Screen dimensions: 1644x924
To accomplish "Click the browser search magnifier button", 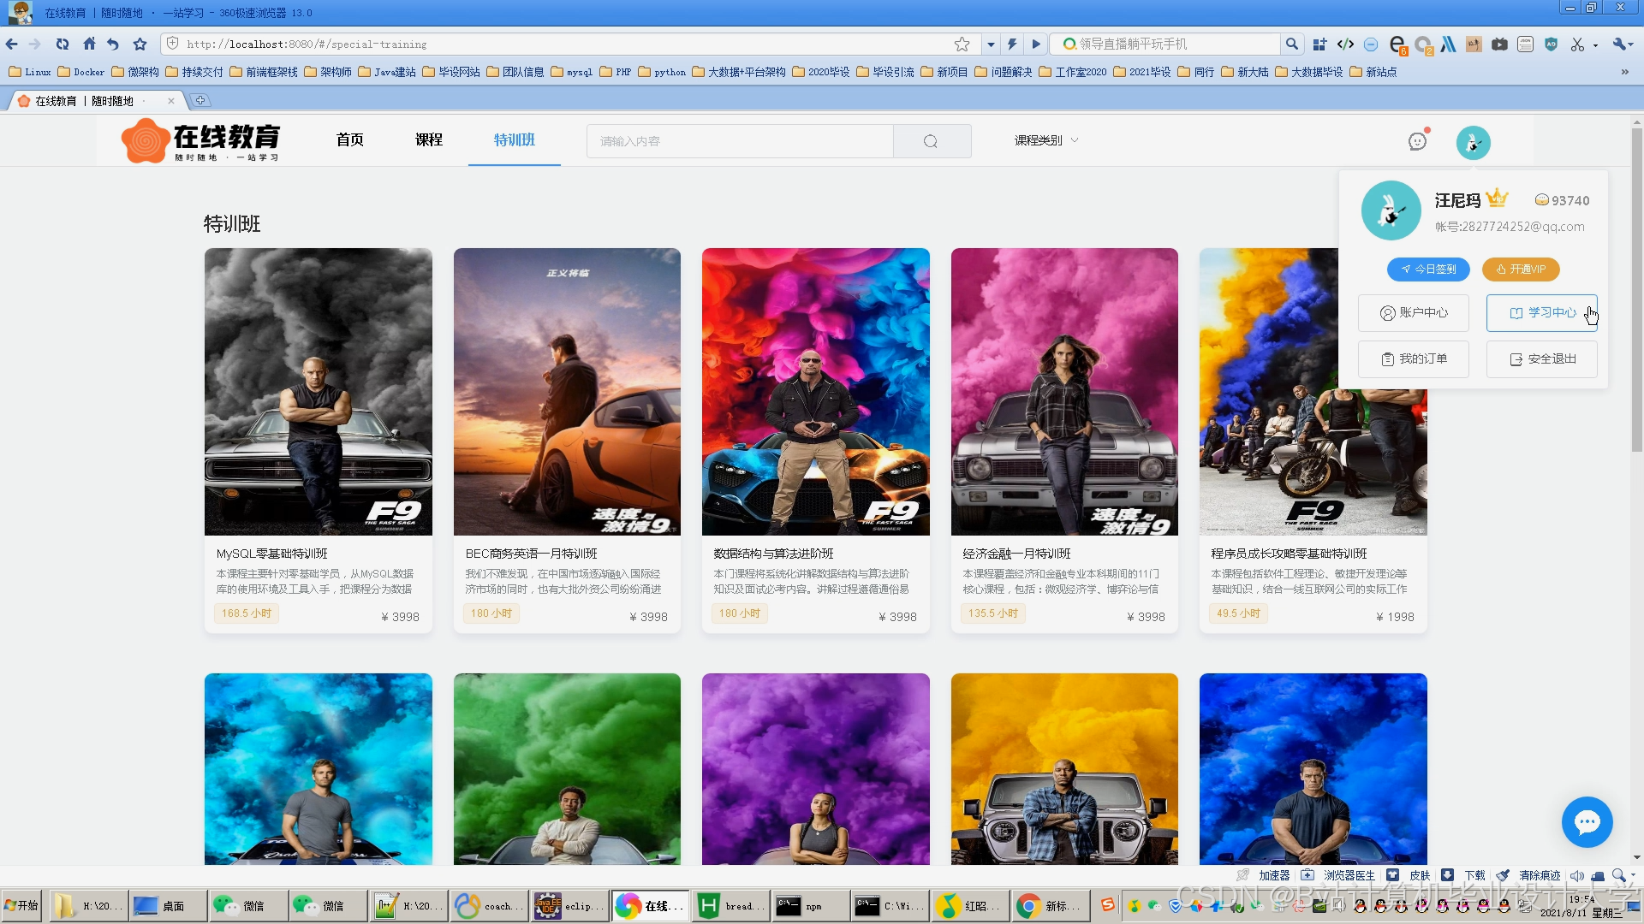I will coord(1292,44).
